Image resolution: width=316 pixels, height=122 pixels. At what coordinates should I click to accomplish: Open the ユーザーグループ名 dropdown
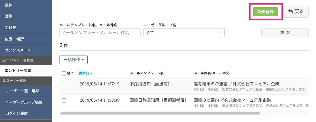184,33
